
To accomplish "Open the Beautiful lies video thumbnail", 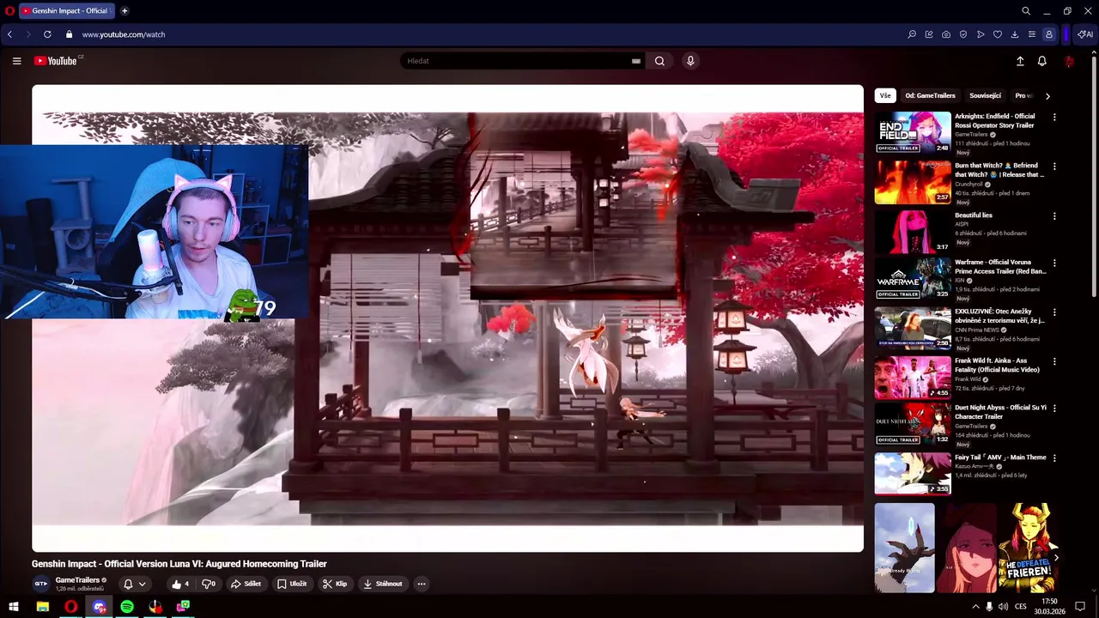I will point(913,231).
